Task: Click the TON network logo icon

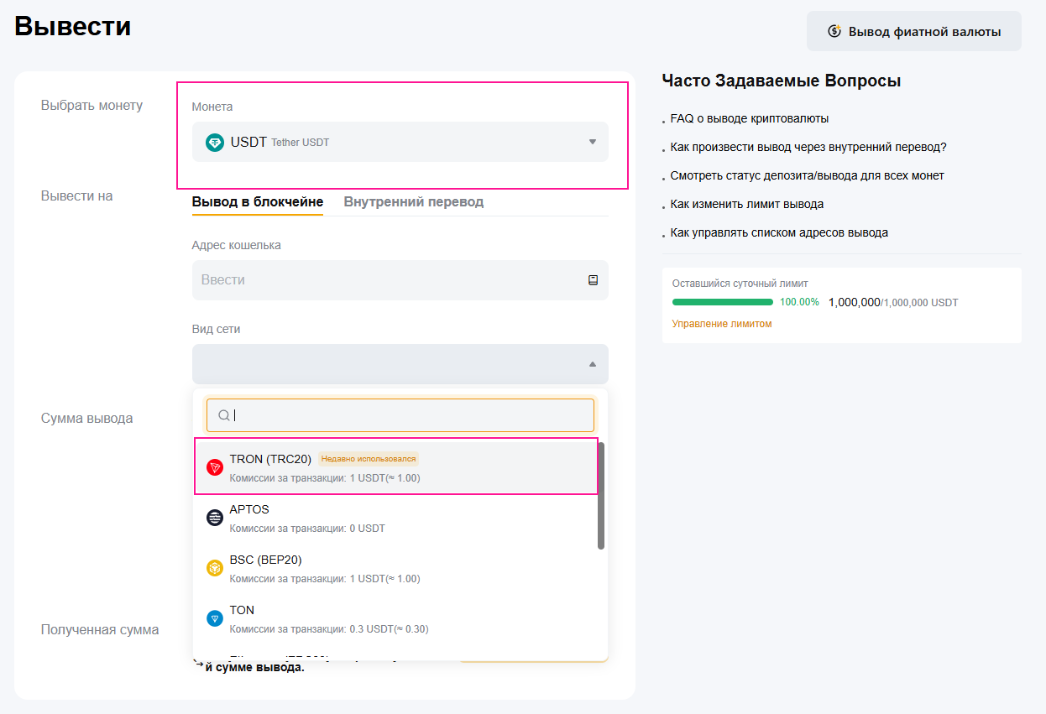Action: [x=215, y=618]
